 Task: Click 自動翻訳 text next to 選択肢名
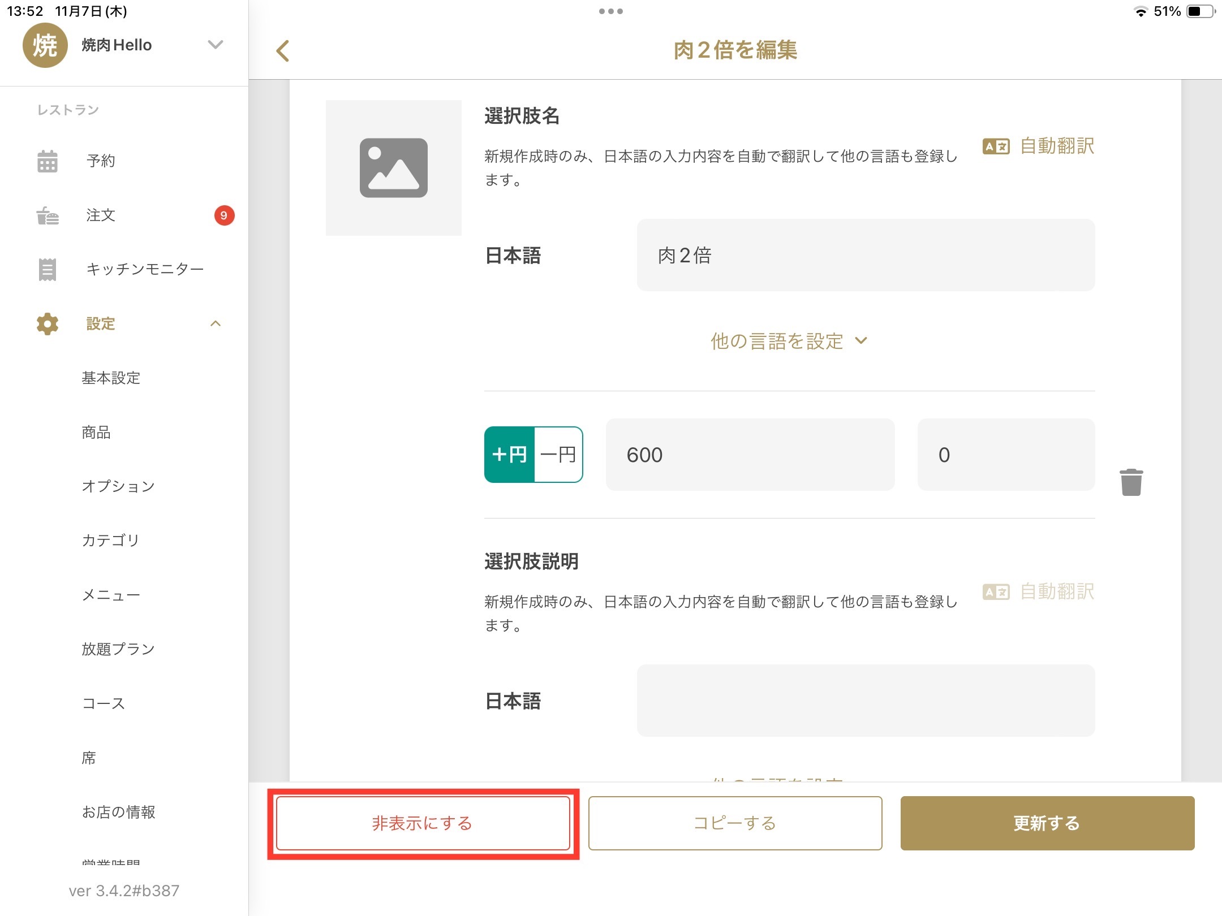tap(1057, 146)
